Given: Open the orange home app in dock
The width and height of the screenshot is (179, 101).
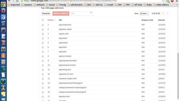Looking at the screenshot, I should pyautogui.click(x=3, y=56).
